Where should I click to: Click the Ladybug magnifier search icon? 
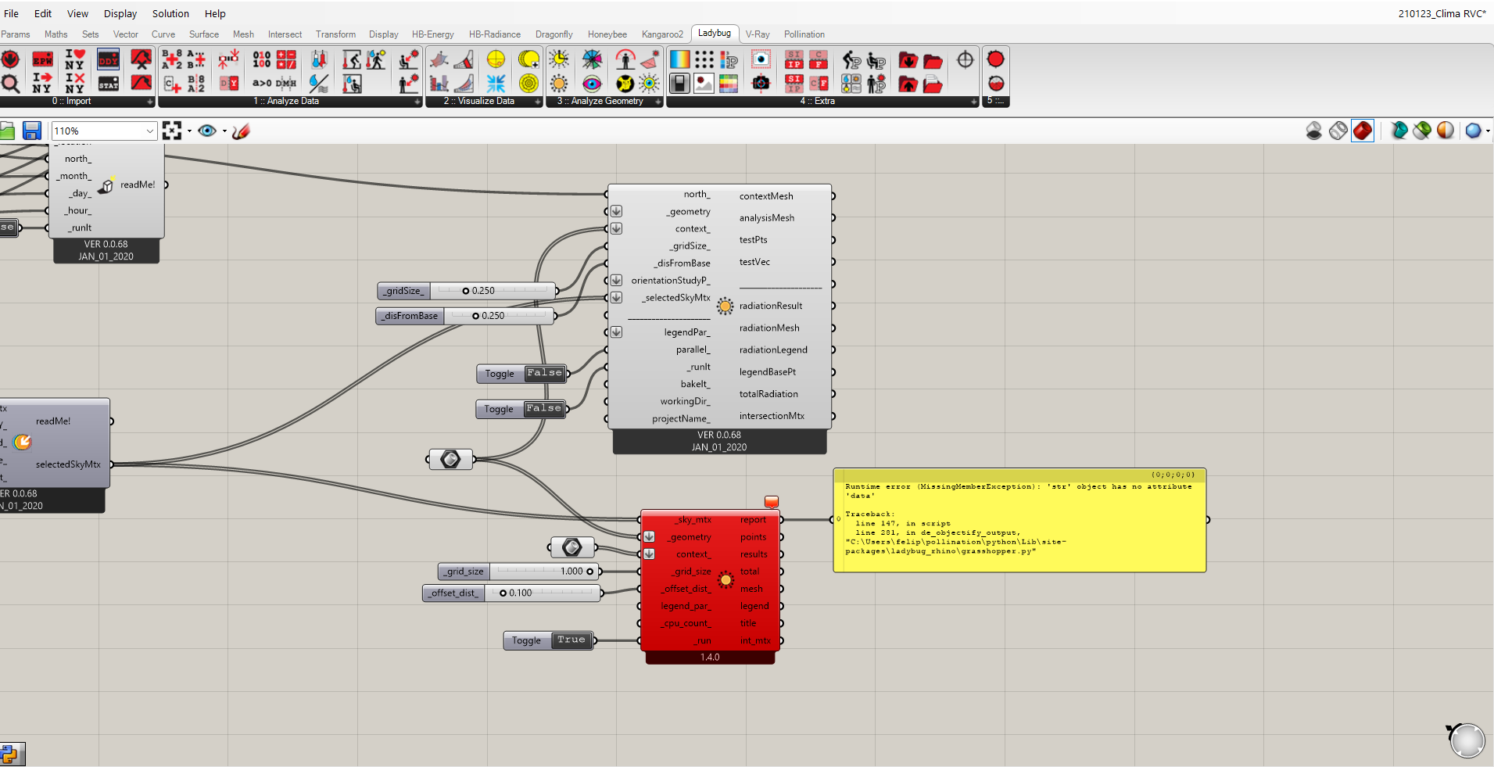click(x=10, y=83)
